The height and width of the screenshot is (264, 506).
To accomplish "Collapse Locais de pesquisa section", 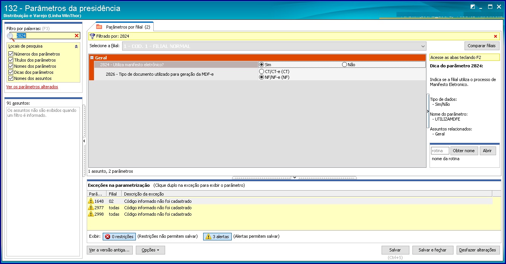I will pyautogui.click(x=76, y=46).
